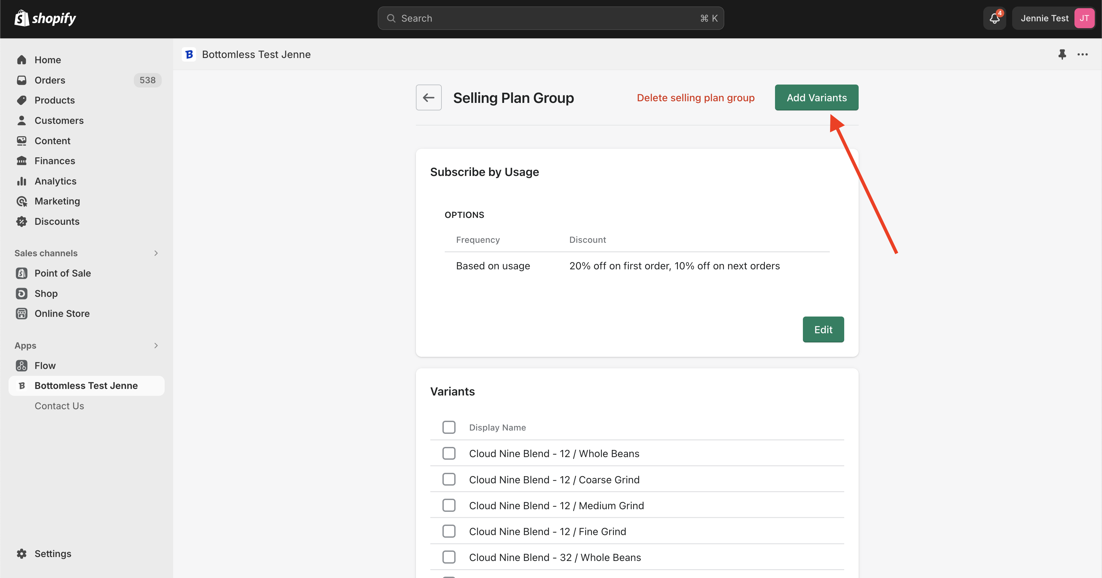Viewport: 1102px width, 578px height.
Task: Check Cloud Nine Blend 12 Whole Beans
Action: [449, 453]
